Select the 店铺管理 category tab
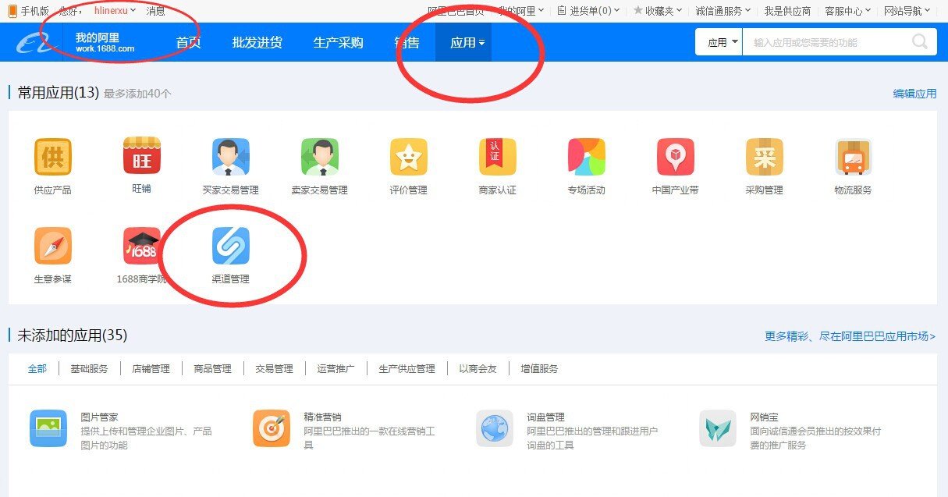 click(x=152, y=368)
